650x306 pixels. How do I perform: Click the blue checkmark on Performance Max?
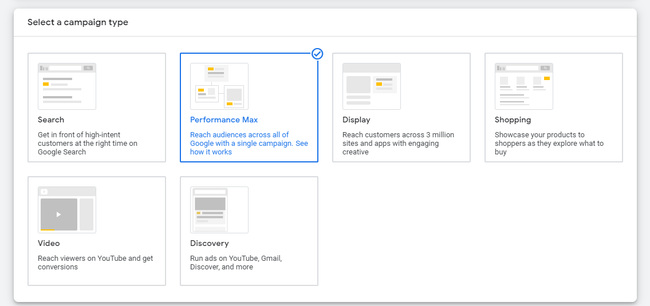pos(317,54)
